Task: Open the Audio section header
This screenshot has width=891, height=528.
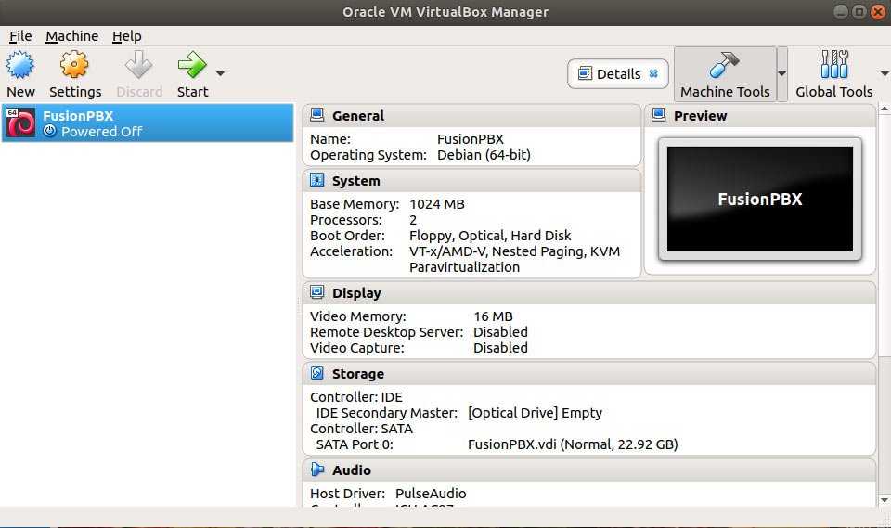Action: [x=589, y=470]
